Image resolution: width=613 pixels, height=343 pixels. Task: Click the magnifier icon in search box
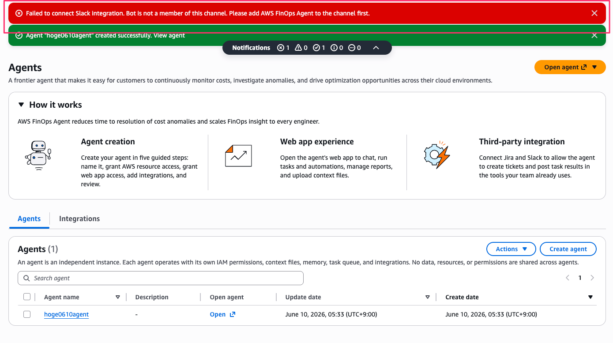click(26, 278)
